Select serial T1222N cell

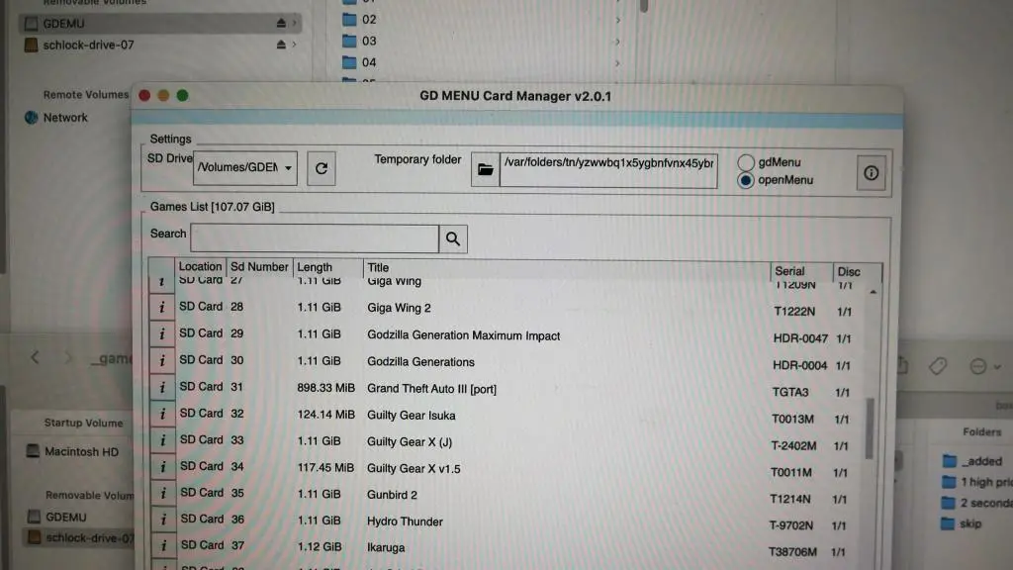pyautogui.click(x=794, y=312)
